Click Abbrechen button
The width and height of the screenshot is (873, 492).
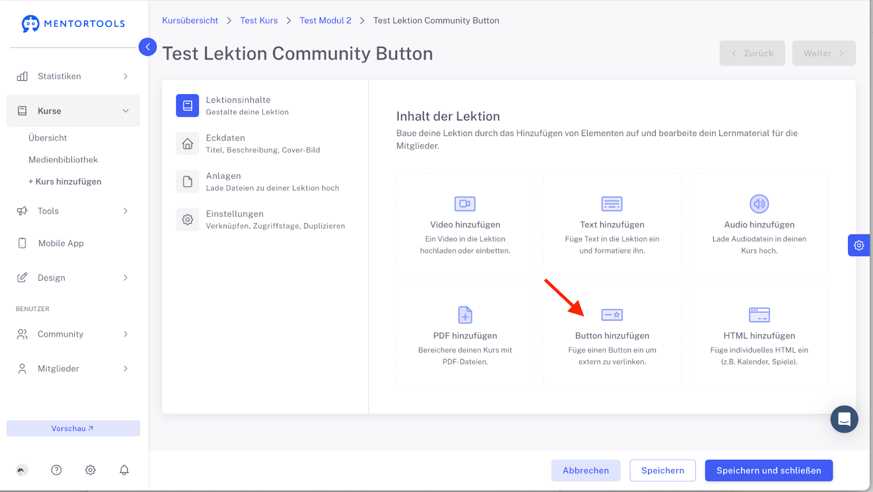[x=585, y=470]
